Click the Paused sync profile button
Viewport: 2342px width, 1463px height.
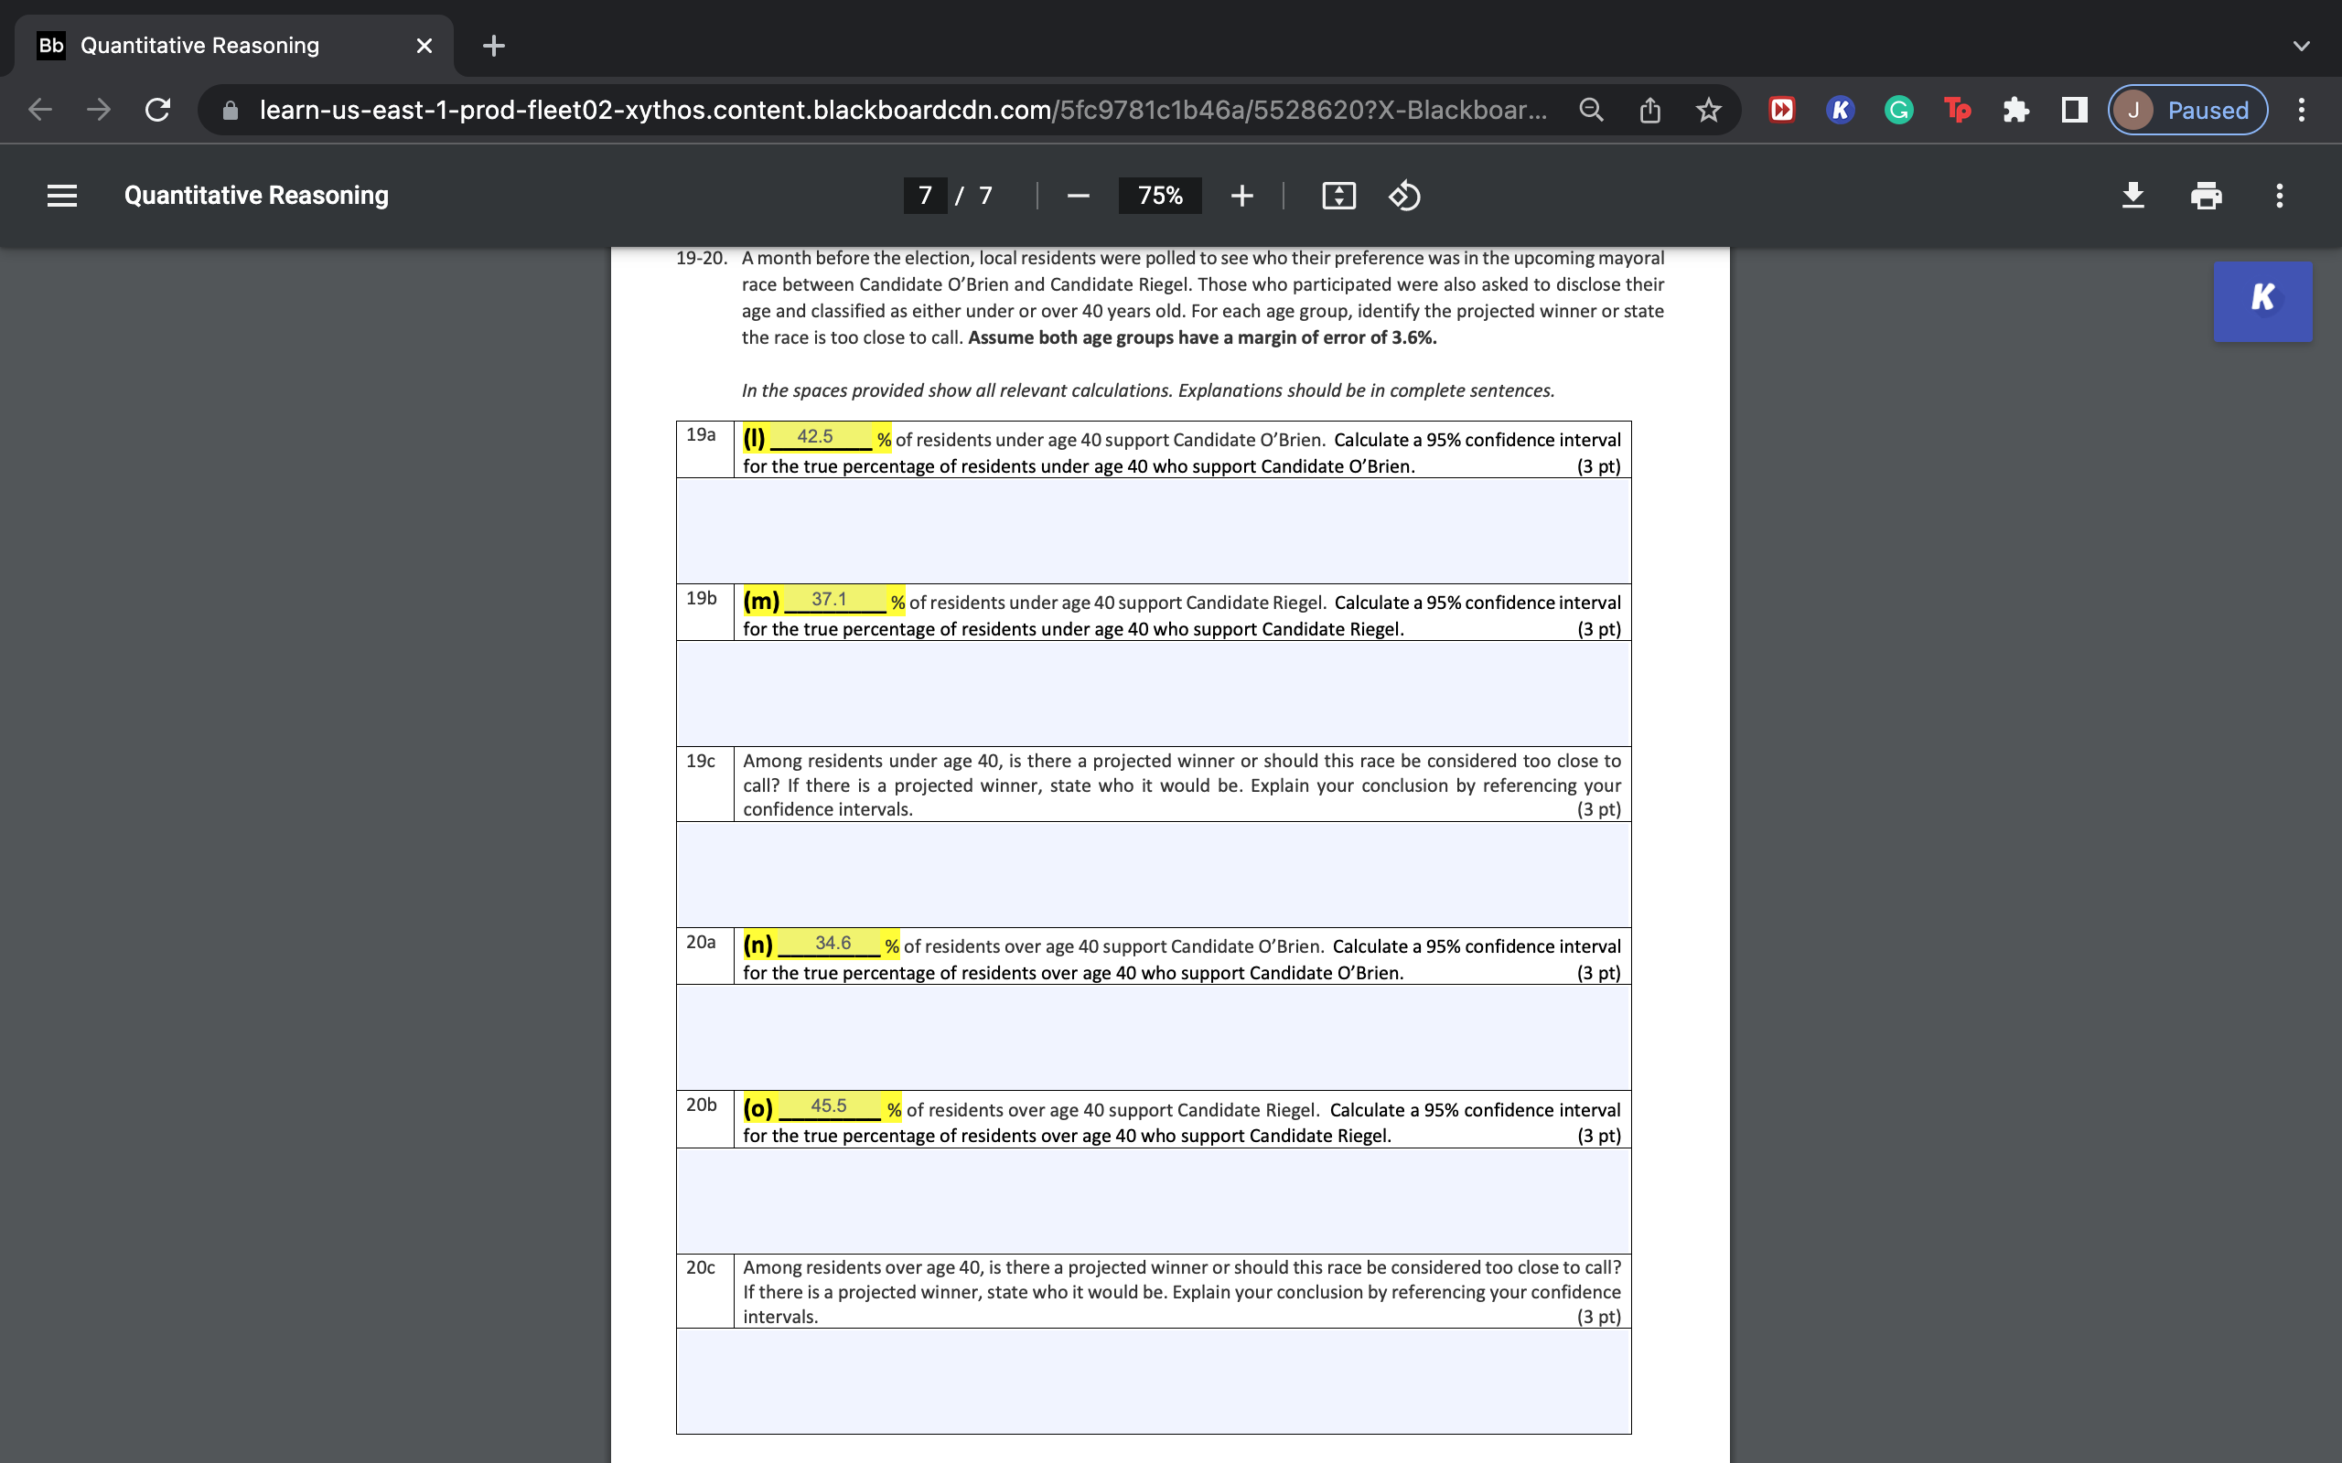tap(2186, 110)
